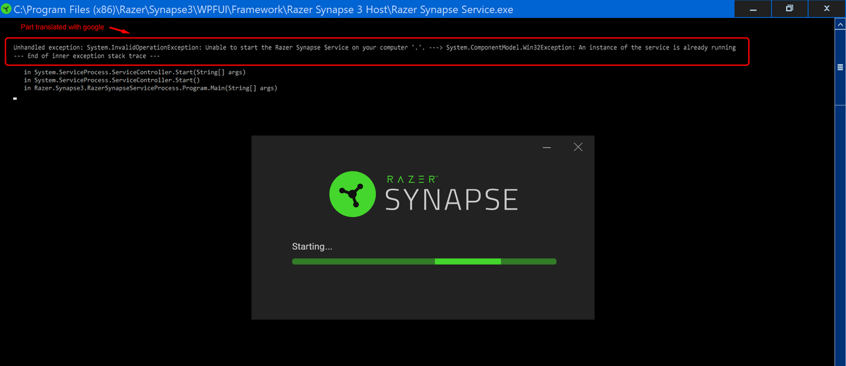The image size is (846, 366).
Task: Click the 'Unhandled exception' error line
Action: [x=374, y=47]
